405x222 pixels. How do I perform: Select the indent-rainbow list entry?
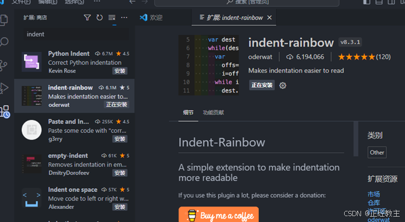click(x=74, y=96)
